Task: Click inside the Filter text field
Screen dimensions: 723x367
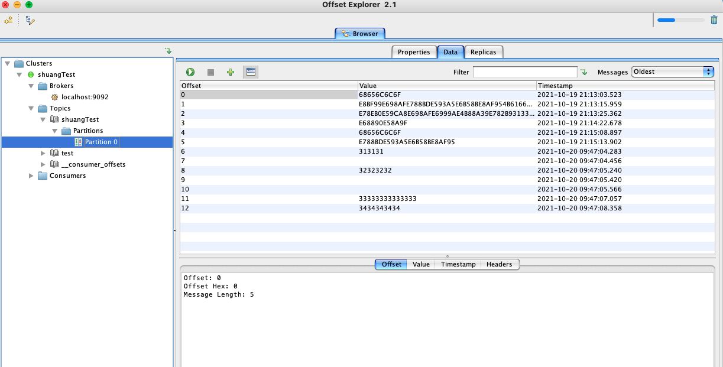Action: click(x=524, y=72)
